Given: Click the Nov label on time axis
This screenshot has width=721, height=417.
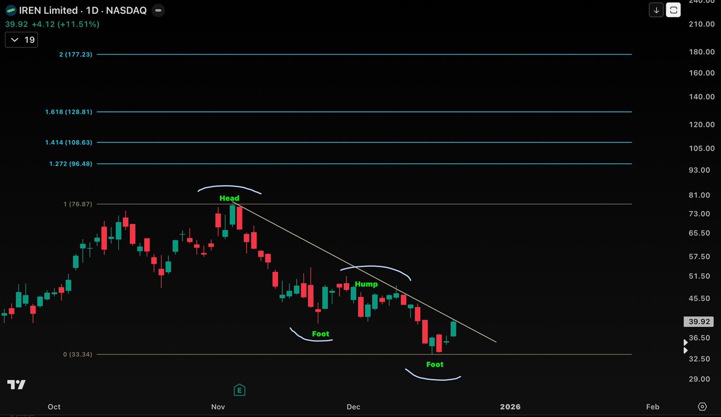Looking at the screenshot, I should point(218,407).
